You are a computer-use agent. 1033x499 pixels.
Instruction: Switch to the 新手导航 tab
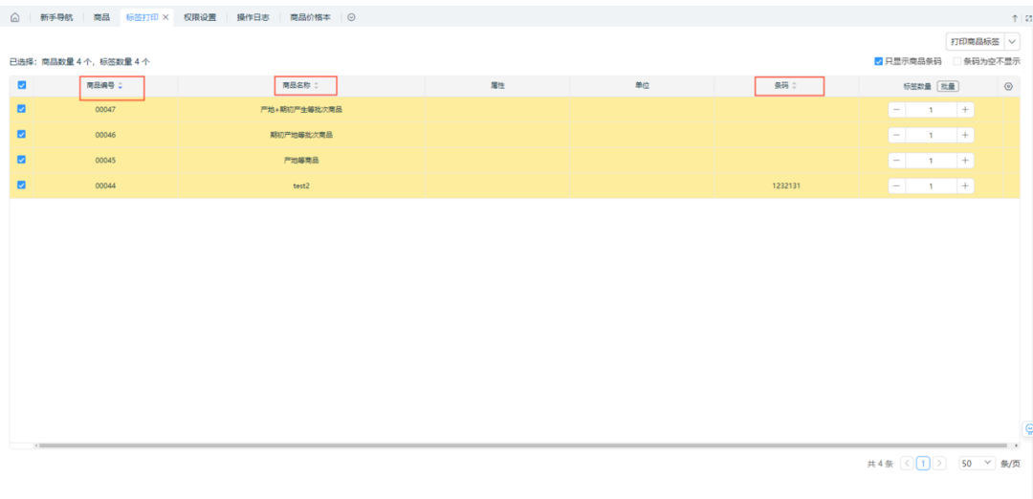pos(56,18)
